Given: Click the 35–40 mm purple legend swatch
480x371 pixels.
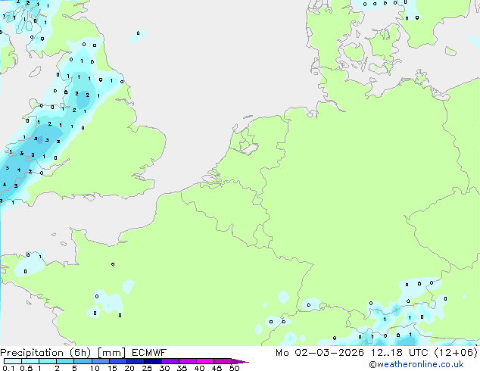Looking at the screenshot, I should click(x=187, y=361).
